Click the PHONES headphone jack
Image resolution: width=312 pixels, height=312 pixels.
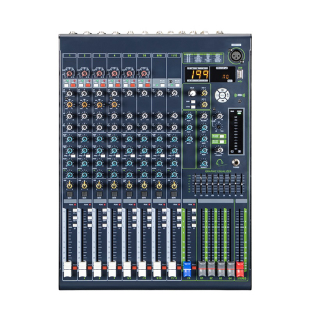click(x=236, y=162)
